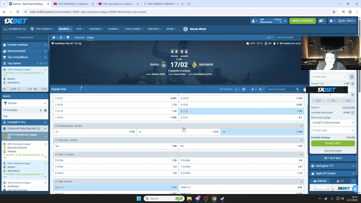Open Save/load events link
Viewport: 361px width, 203px height.
pos(333,151)
